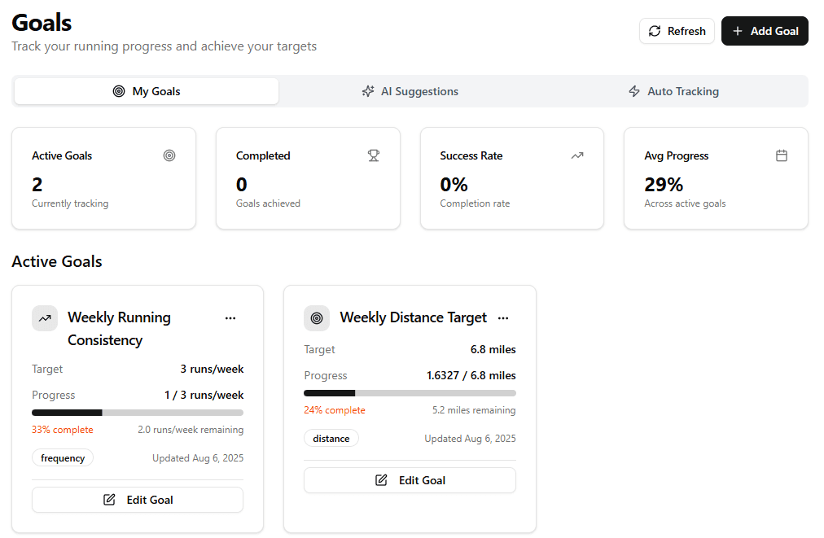Switch to the My Goals tab
The height and width of the screenshot is (538, 824).
147,91
